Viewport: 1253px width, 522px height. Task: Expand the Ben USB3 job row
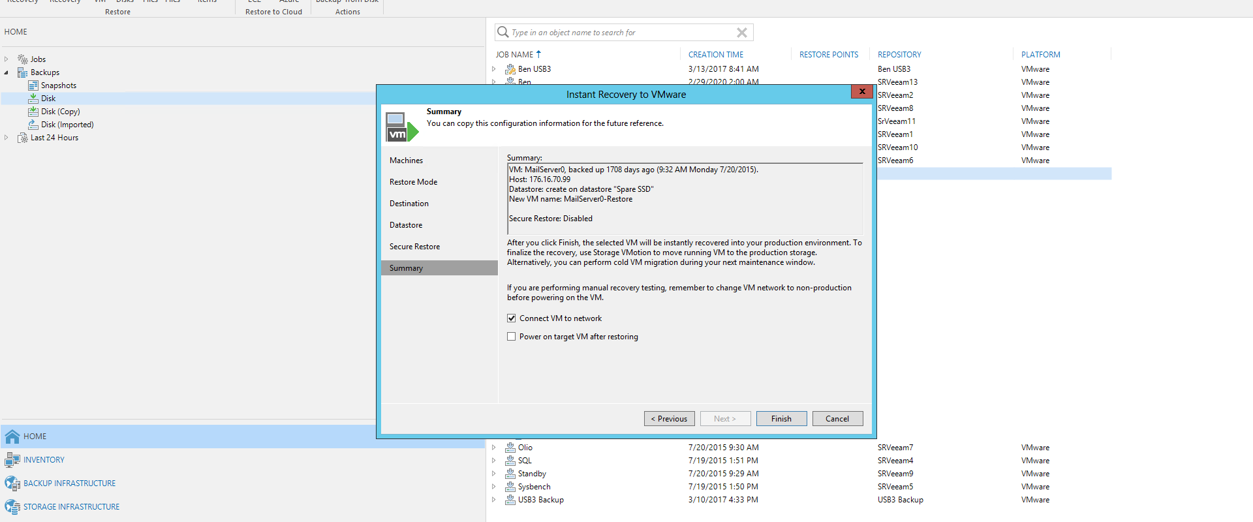point(494,69)
